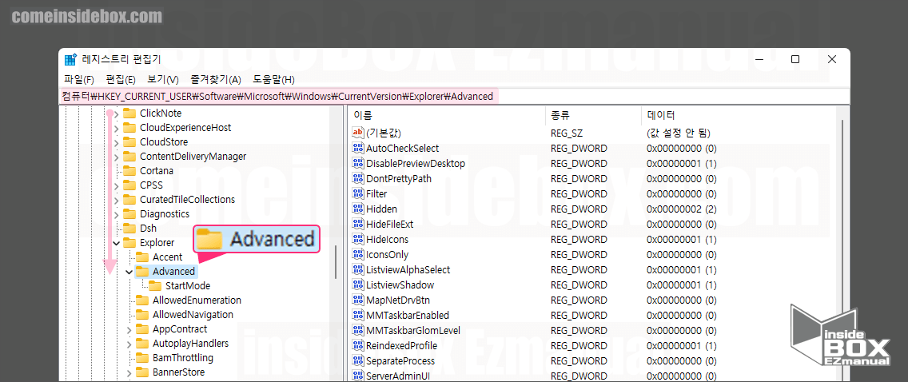Select the Explorer folder icon
This screenshot has width=908, height=382.
(129, 242)
